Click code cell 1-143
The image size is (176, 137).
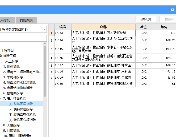coord(63,33)
